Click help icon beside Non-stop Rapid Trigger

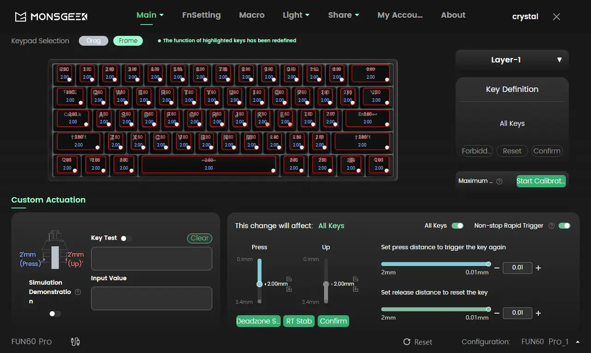coord(552,226)
